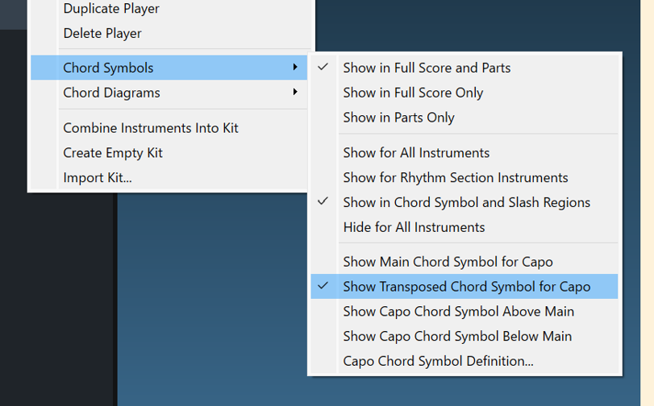Open the Chord Diagrams submenu
The height and width of the screenshot is (406, 654).
click(111, 93)
